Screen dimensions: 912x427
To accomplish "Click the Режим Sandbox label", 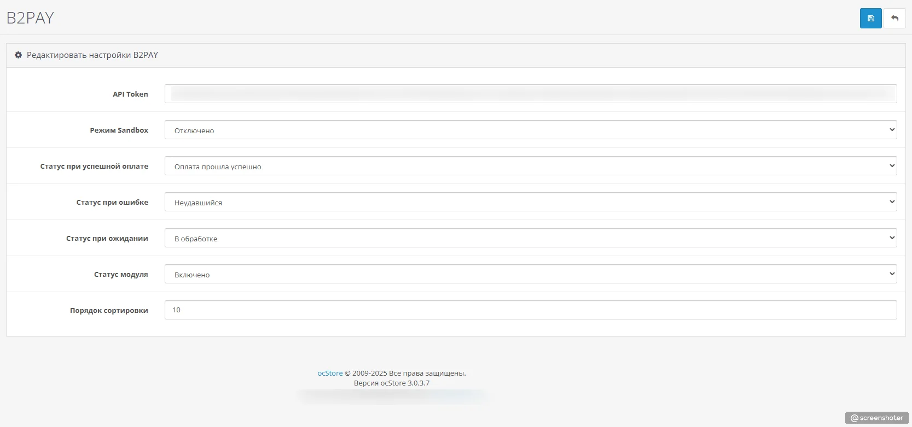I will click(119, 130).
